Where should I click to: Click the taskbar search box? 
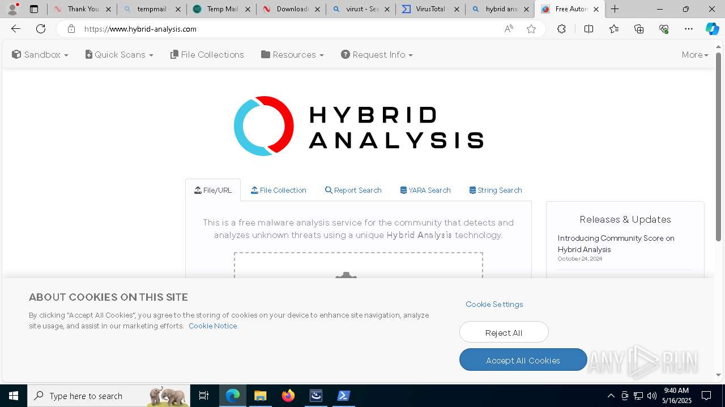[109, 396]
